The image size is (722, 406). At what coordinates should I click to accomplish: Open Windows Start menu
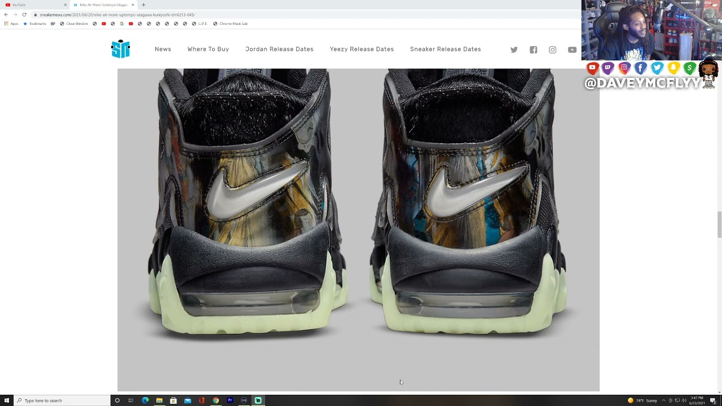7,400
